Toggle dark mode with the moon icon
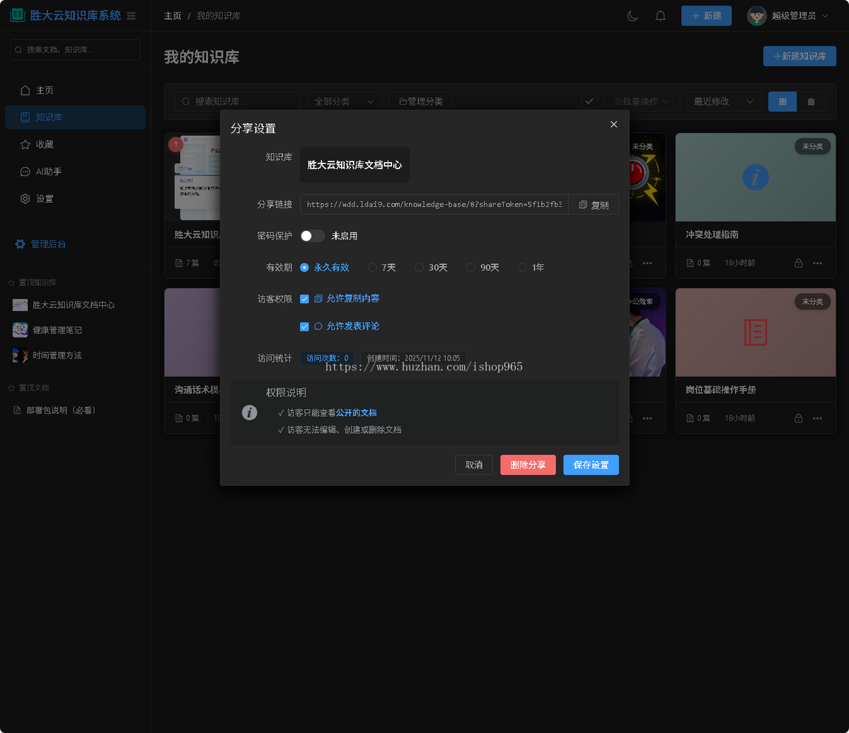The height and width of the screenshot is (733, 849). (x=633, y=16)
